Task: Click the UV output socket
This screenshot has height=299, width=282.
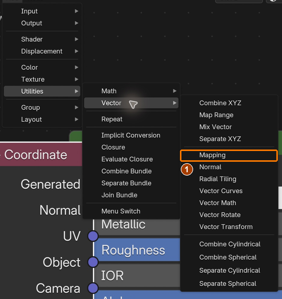Action: [x=93, y=236]
